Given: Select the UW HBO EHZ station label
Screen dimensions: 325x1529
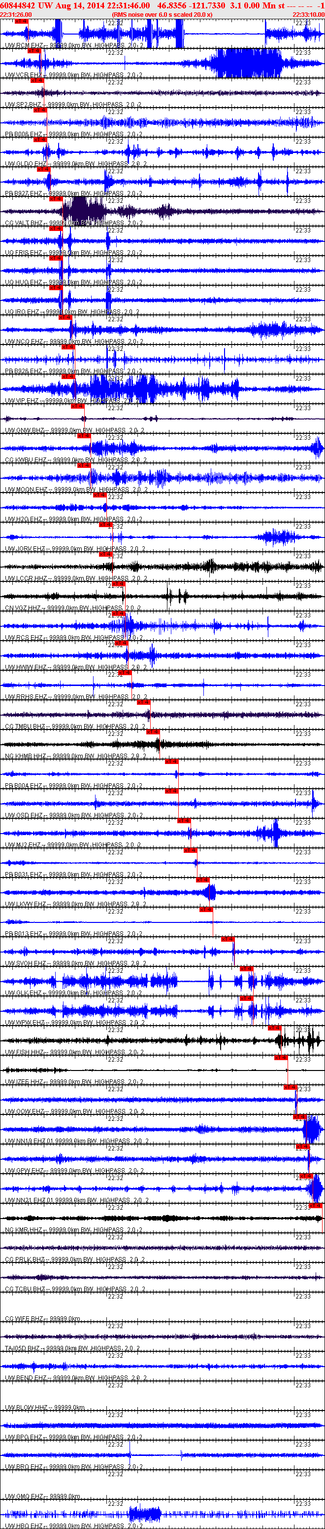Looking at the screenshot, I should tap(24, 1526).
